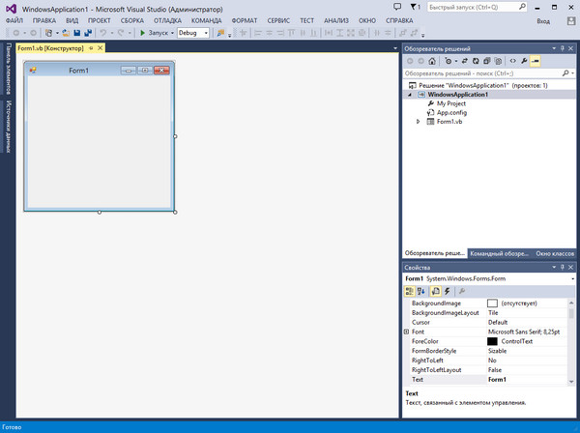
Task: Switch to Командный обозреватель tab
Action: click(x=499, y=253)
